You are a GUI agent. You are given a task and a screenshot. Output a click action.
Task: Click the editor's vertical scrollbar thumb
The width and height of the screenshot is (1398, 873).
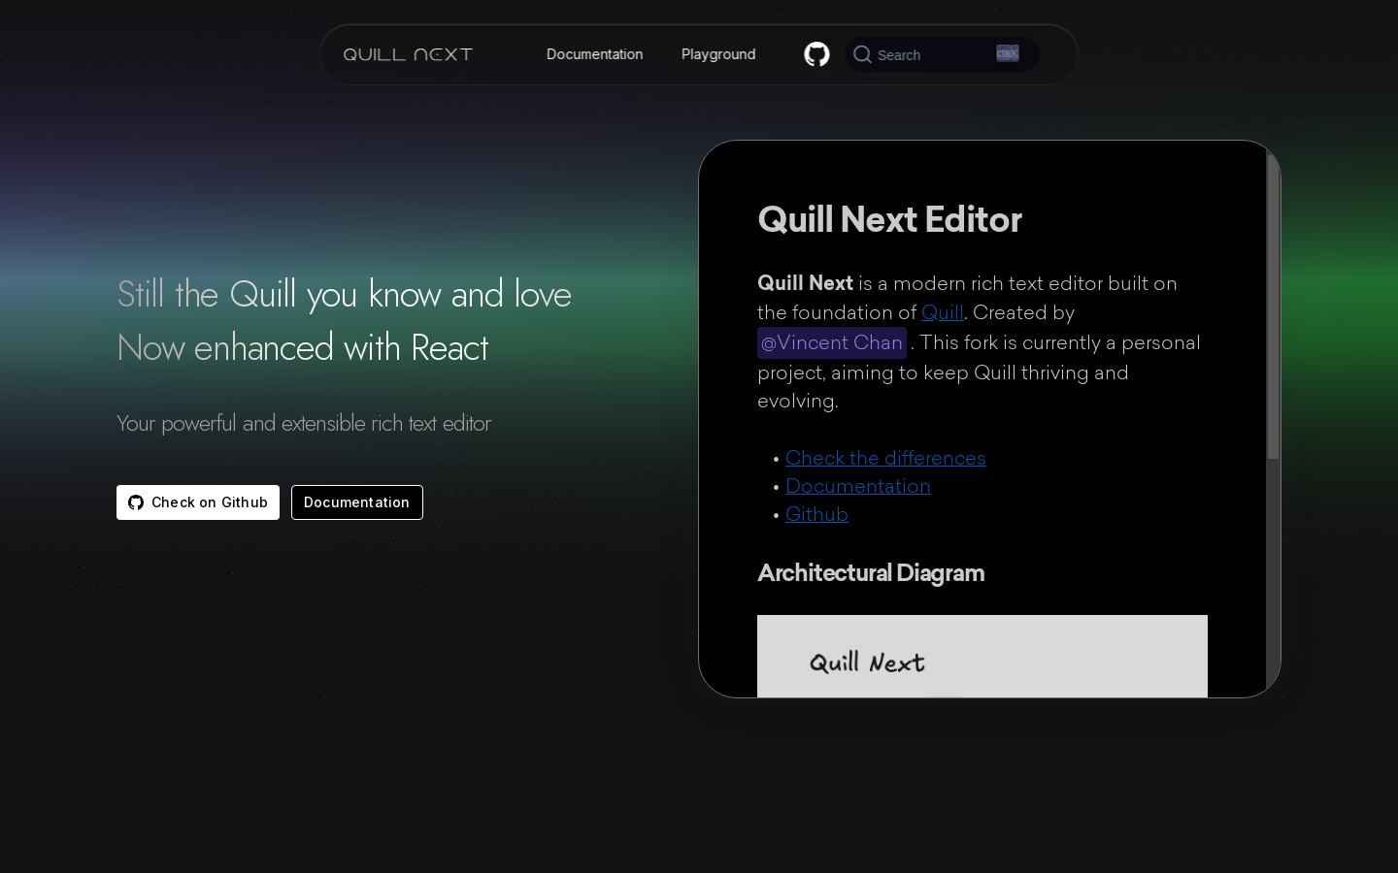coord(1273,307)
